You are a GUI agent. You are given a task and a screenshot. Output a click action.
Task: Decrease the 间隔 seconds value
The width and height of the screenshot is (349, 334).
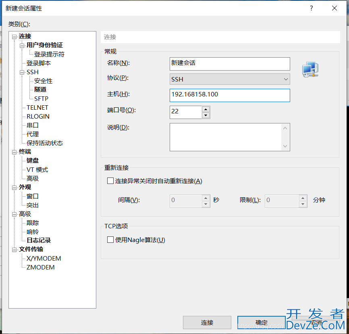point(206,204)
